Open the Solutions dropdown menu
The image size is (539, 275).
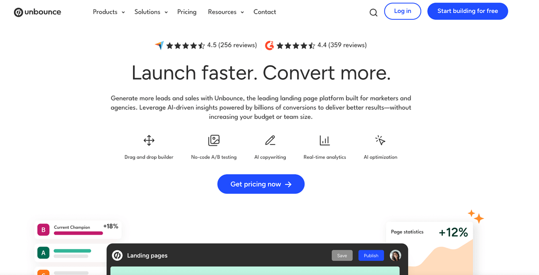pos(150,12)
